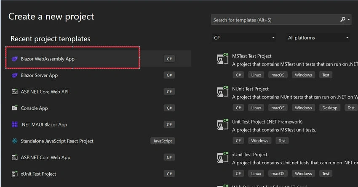Click the macOS tag under MSTest Test Project
358x187 pixels.
pos(278,75)
